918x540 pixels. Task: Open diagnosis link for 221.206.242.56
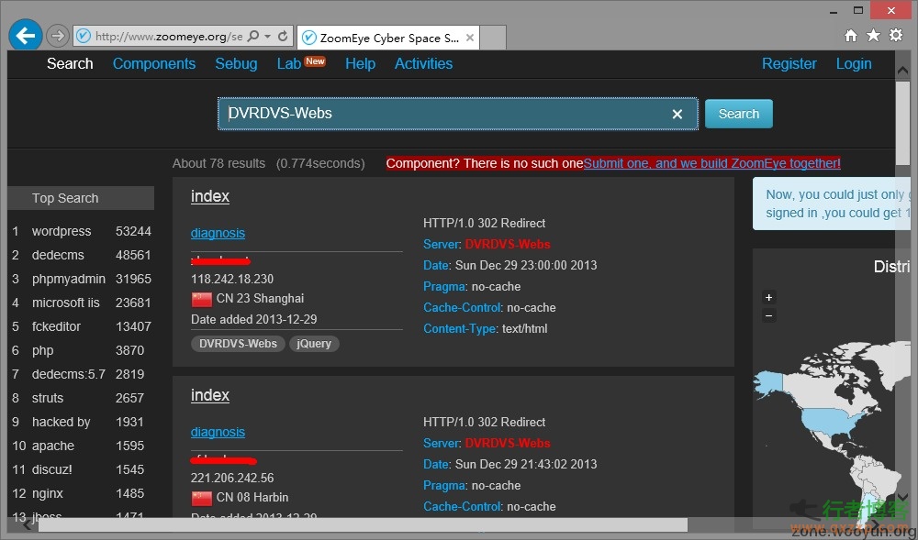coord(218,432)
